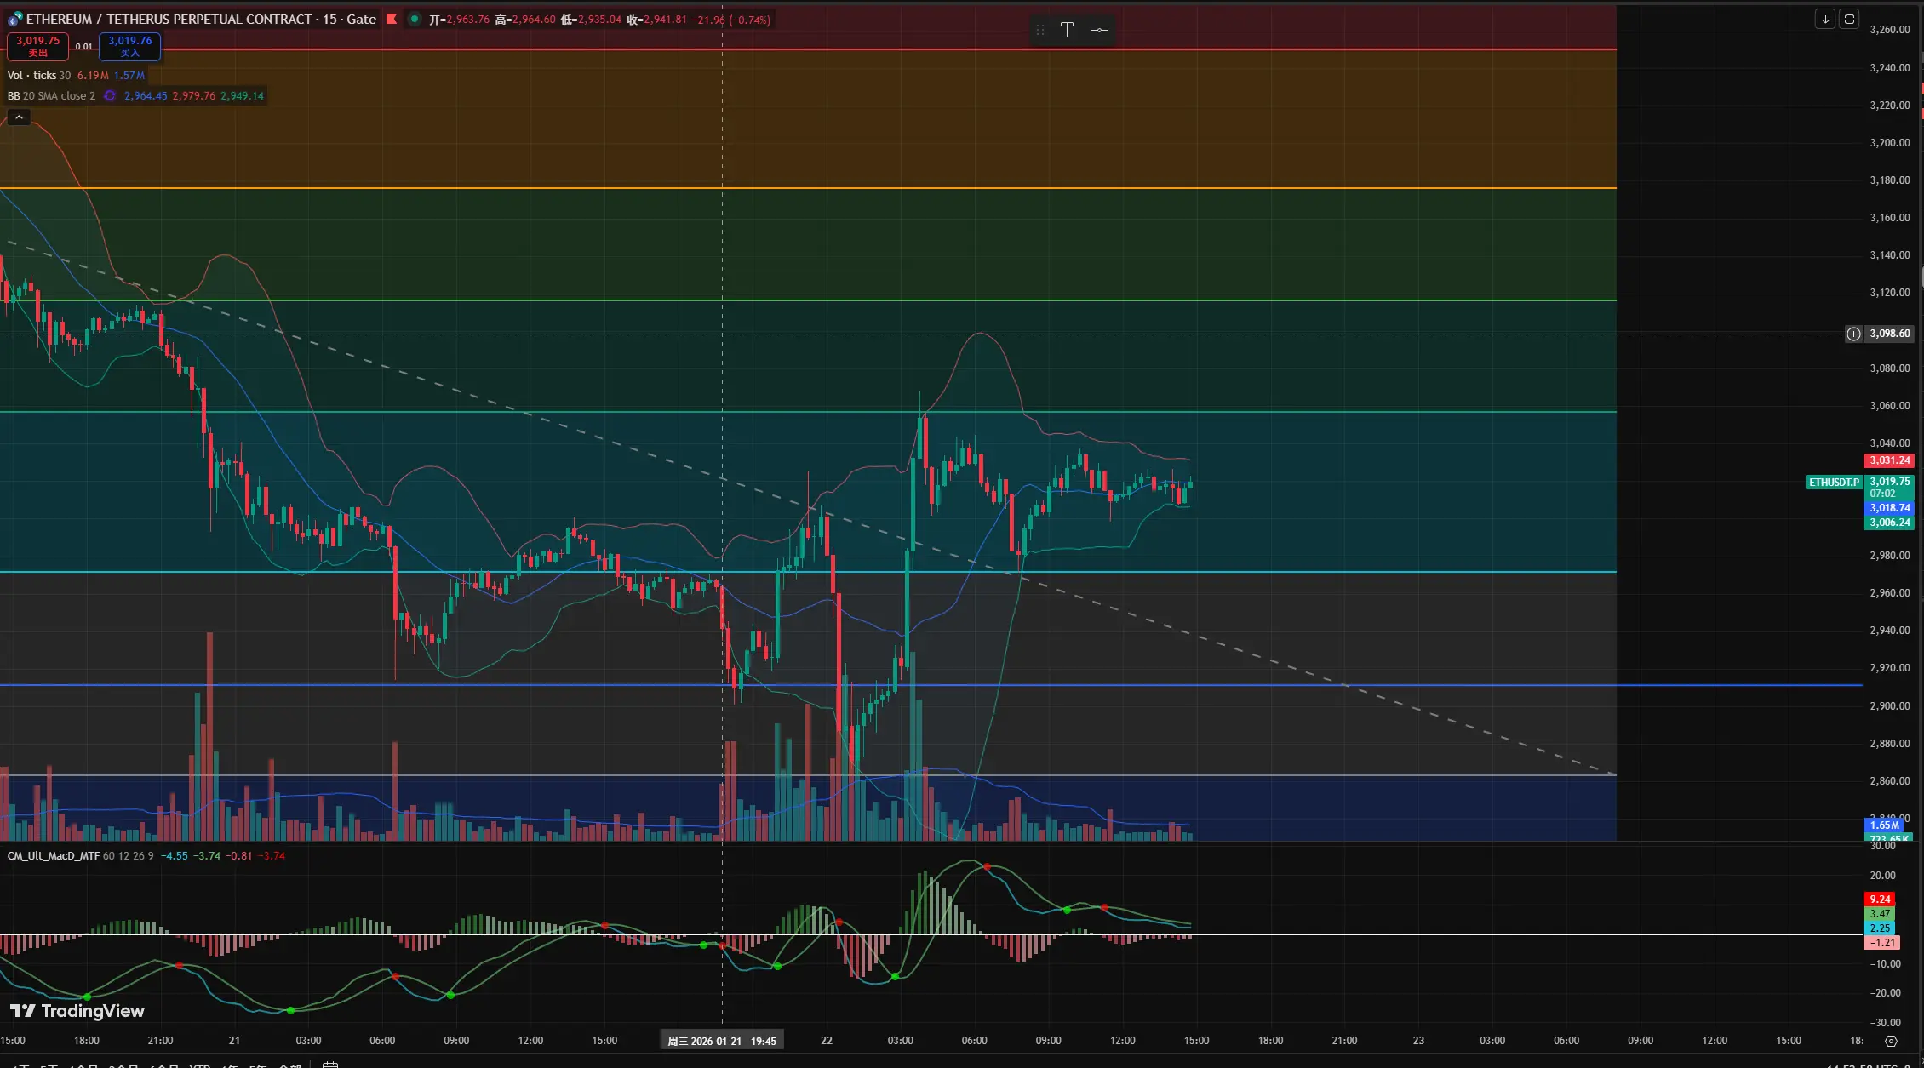This screenshot has width=1924, height=1068.
Task: Click the blue buy 3,019.76 button
Action: point(129,46)
